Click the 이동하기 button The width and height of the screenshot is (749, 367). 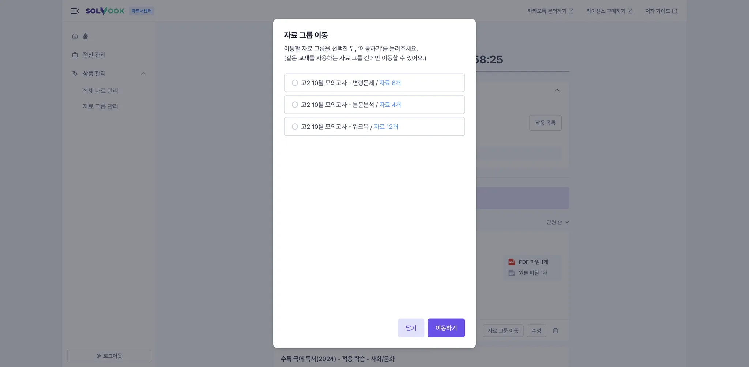[x=446, y=328]
